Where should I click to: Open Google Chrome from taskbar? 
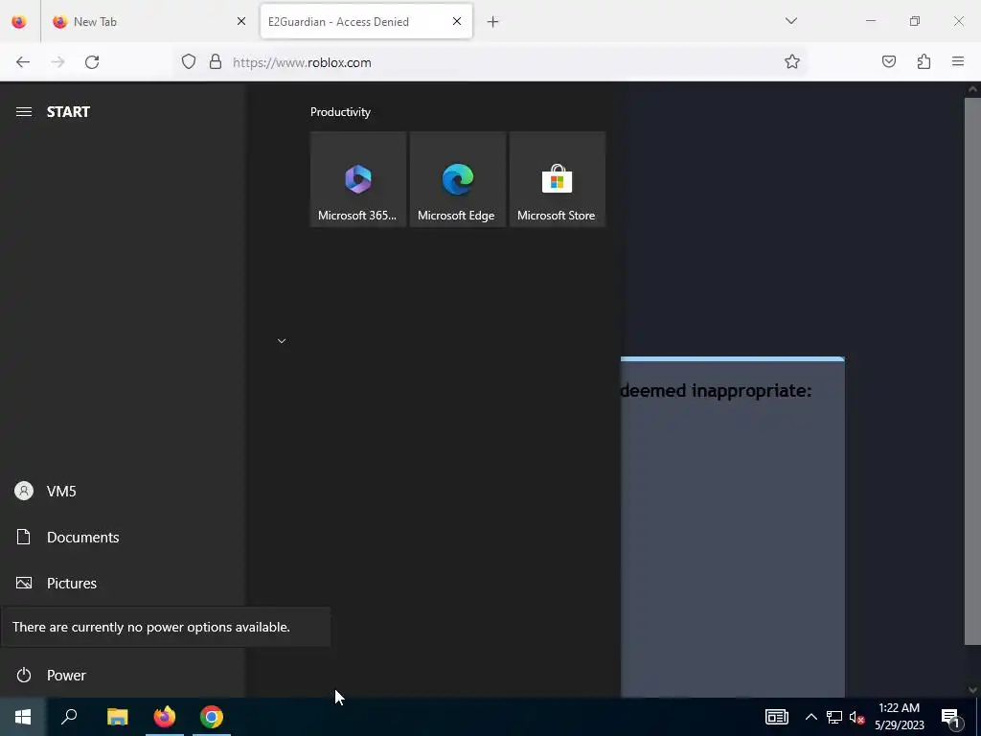(x=212, y=717)
